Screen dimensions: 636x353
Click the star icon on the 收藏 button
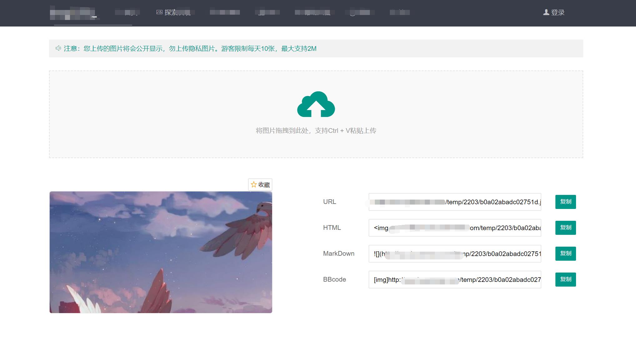(254, 185)
